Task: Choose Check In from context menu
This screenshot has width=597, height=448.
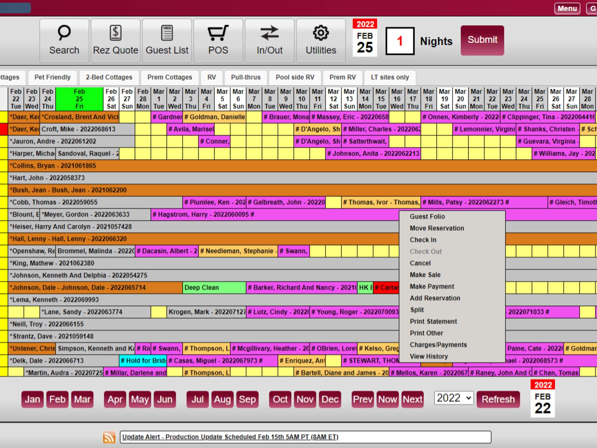Action: coord(423,240)
